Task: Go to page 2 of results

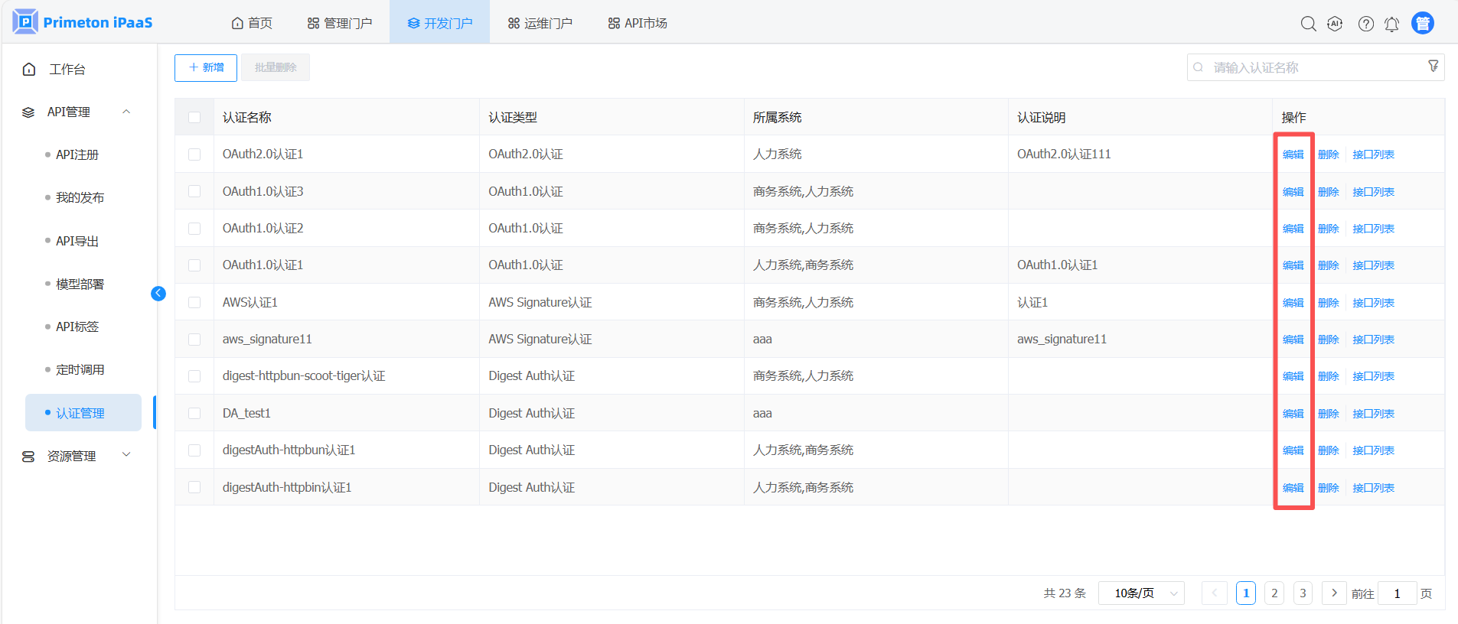Action: pos(1274,593)
